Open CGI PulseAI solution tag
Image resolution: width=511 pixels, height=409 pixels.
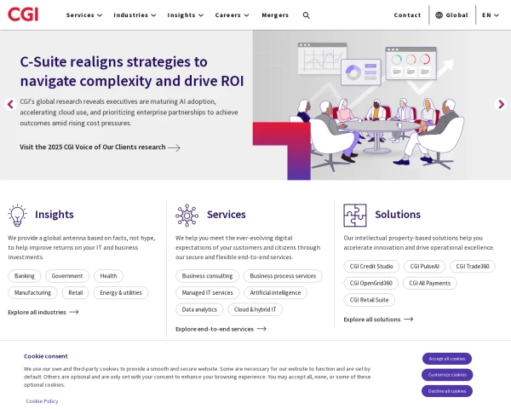[425, 266]
